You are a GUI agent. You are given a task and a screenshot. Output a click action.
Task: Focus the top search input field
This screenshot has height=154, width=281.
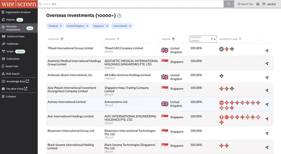(x=131, y=4)
